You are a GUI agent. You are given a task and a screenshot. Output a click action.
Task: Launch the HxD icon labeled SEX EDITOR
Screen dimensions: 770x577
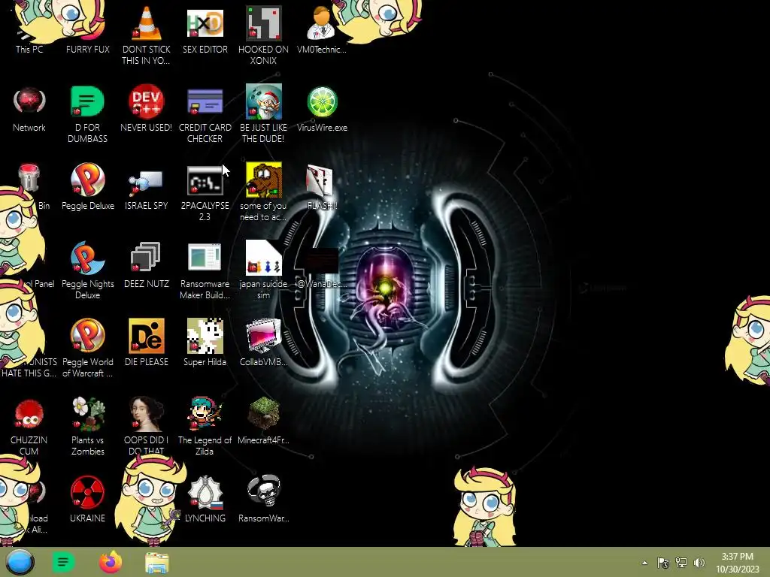[x=205, y=29]
